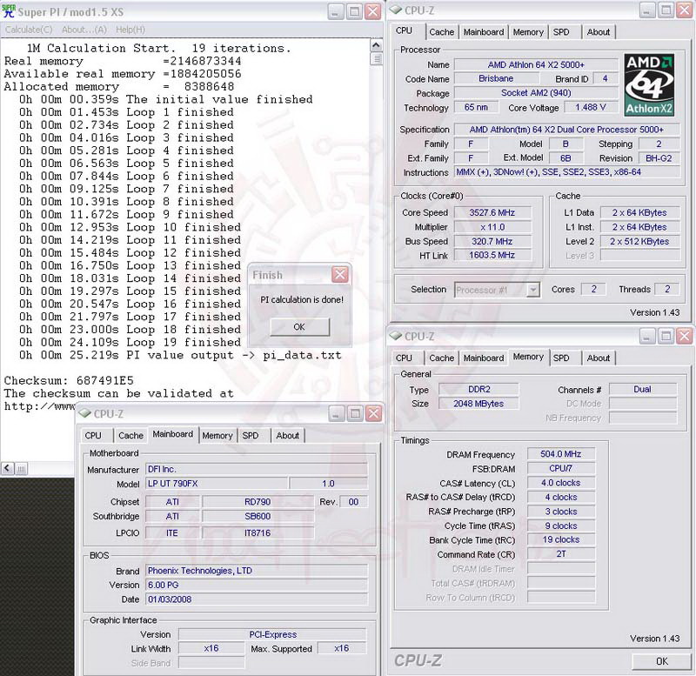This screenshot has height=676, width=696.
Task: Click the Name AMD Athlon 64 X2 5000+ field
Action: coord(536,64)
